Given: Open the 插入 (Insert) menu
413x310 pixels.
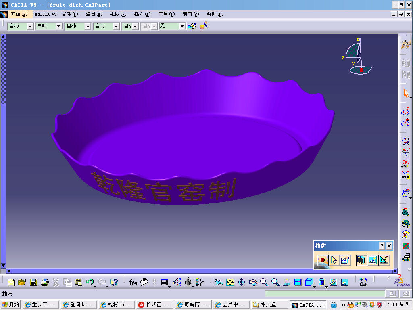Looking at the screenshot, I should click(x=142, y=14).
